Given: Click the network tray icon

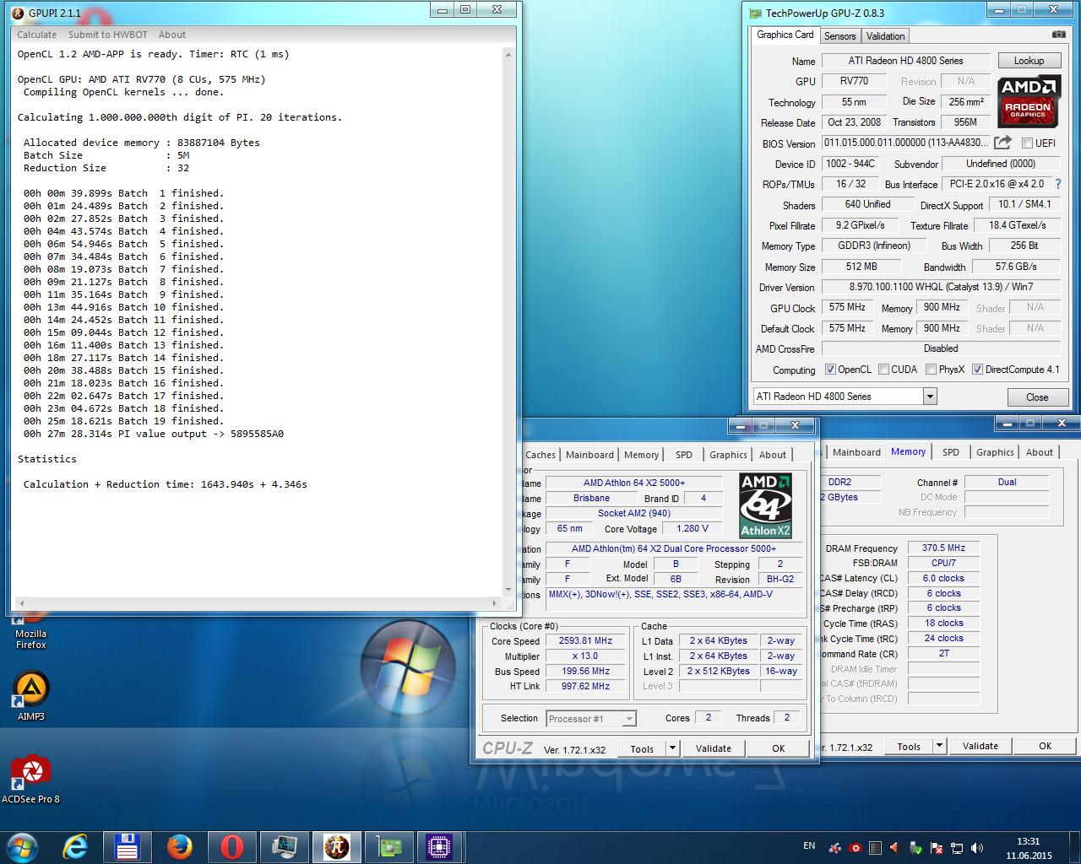Looking at the screenshot, I should (x=957, y=847).
